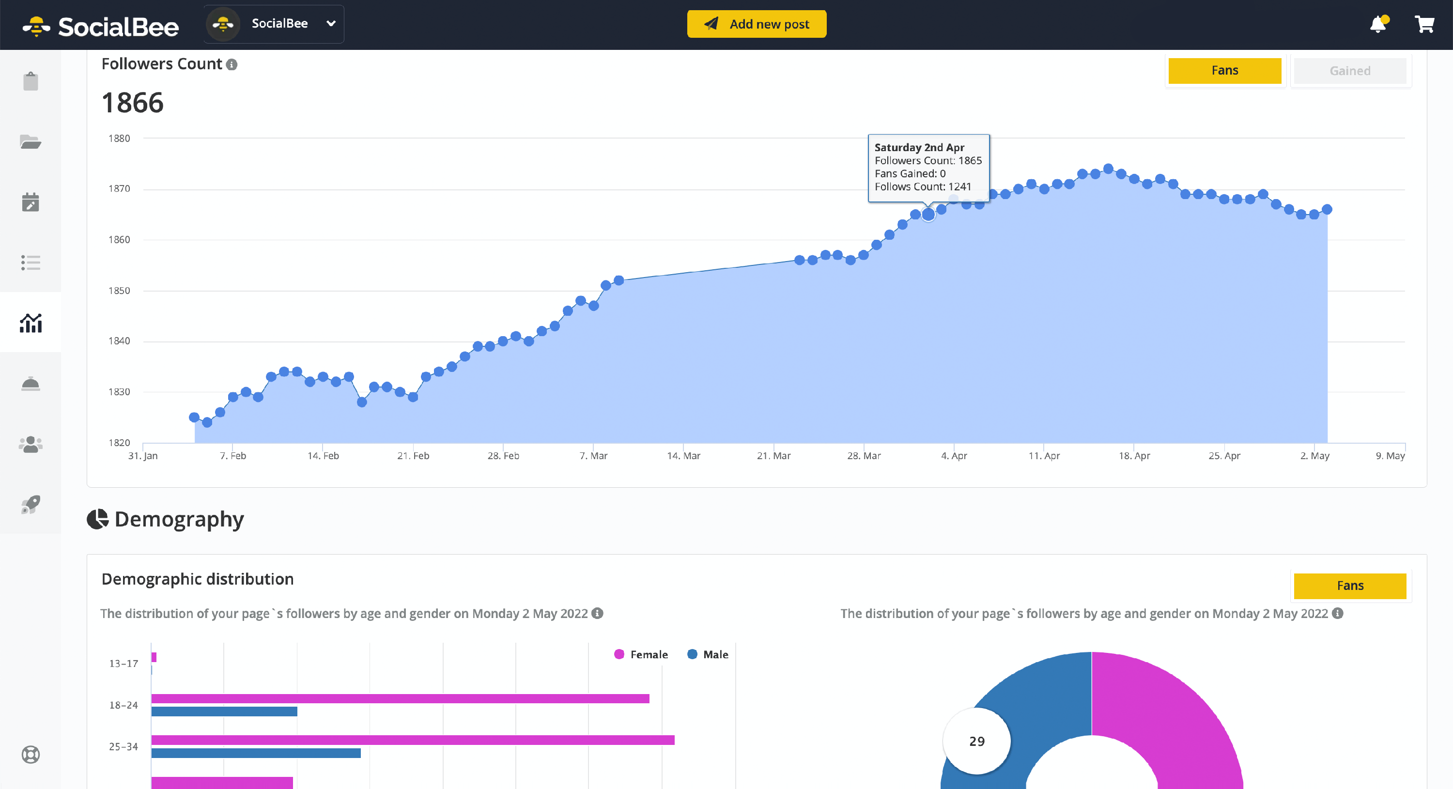
Task: Click the 25-34 female bar
Action: pos(413,740)
